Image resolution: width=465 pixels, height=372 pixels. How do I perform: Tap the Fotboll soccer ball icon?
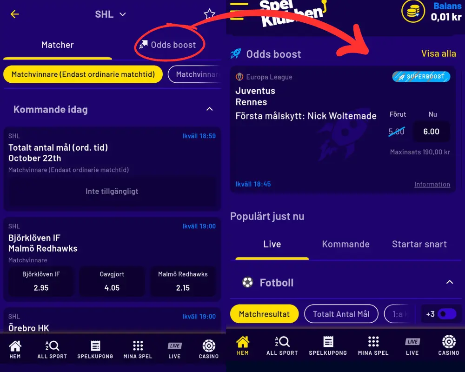248,282
